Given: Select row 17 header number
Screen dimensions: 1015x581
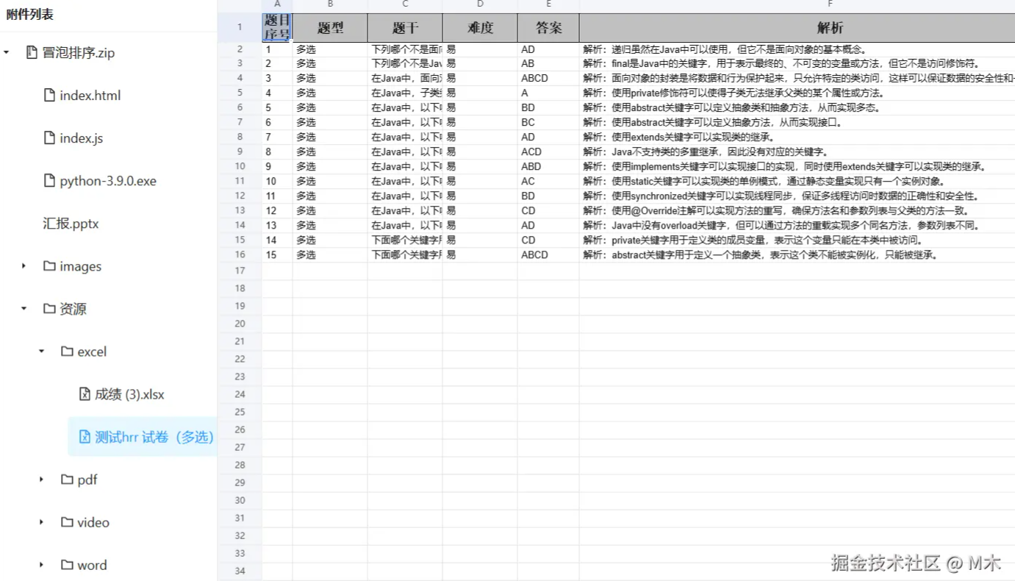Looking at the screenshot, I should (240, 271).
